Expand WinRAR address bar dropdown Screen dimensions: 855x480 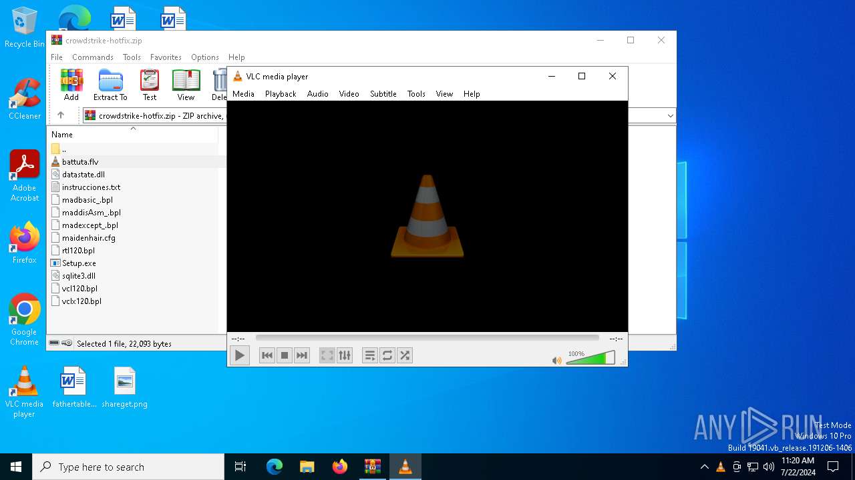(670, 116)
